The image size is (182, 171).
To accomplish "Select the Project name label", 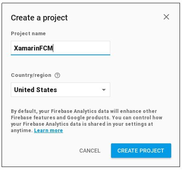I will (x=28, y=34).
